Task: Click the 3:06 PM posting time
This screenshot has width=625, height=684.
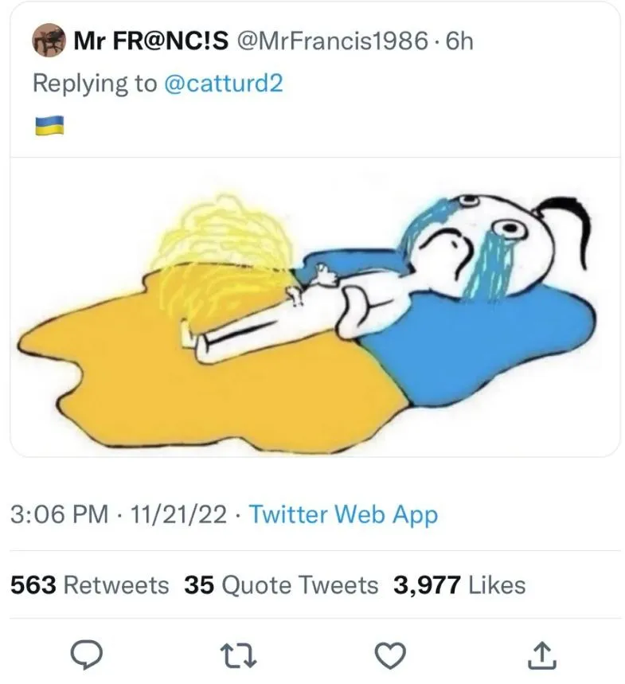Action: point(61,516)
